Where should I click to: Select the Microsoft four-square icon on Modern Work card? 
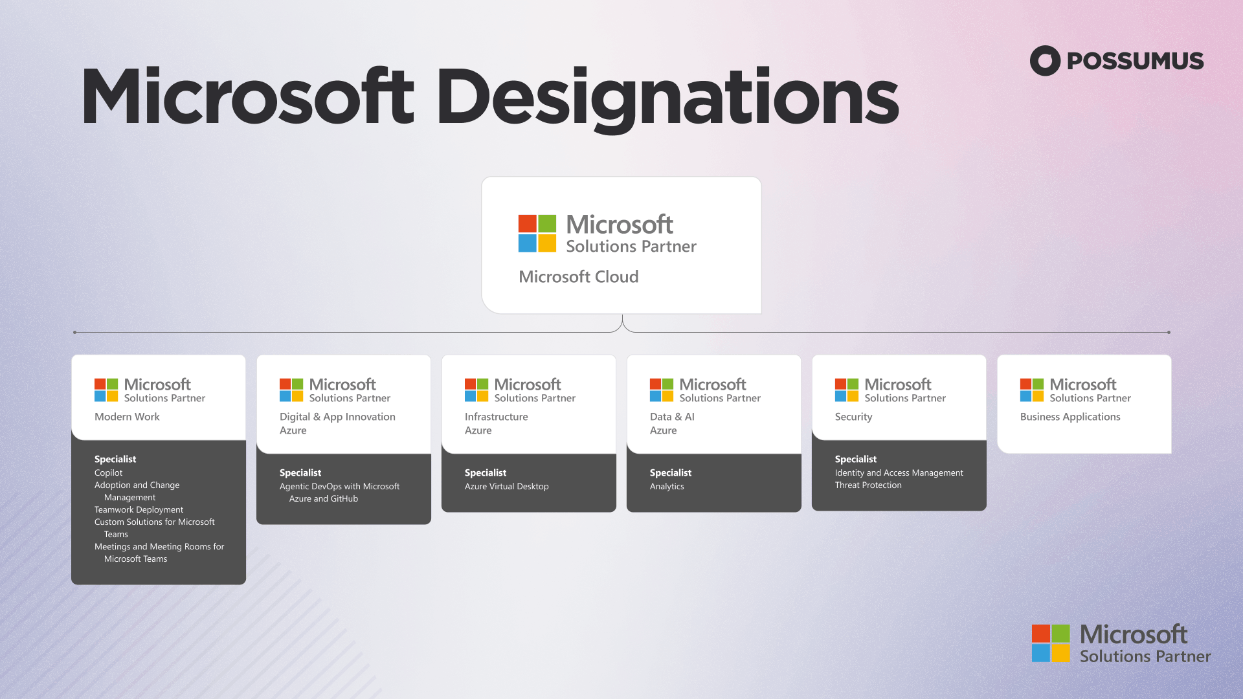(x=107, y=390)
